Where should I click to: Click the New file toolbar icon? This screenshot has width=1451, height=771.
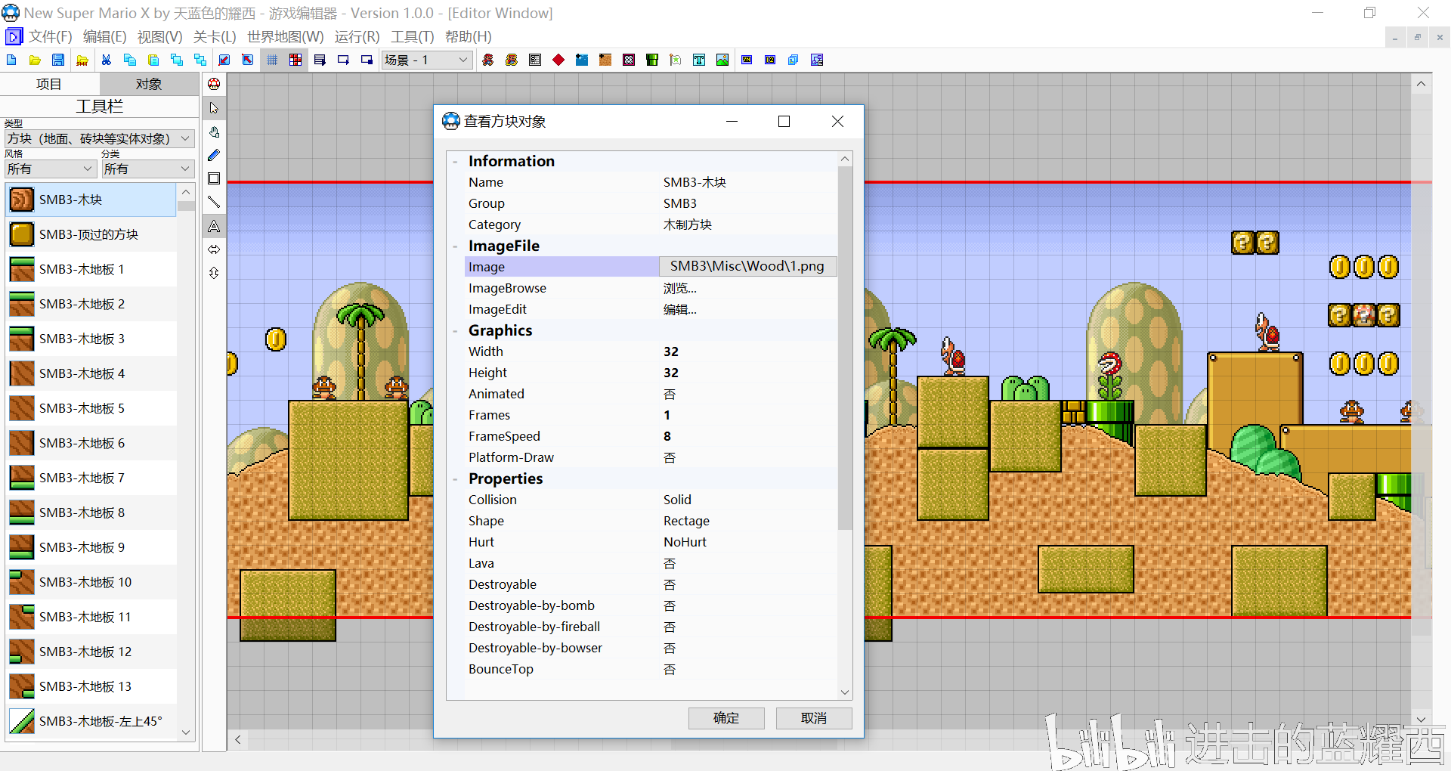point(11,60)
